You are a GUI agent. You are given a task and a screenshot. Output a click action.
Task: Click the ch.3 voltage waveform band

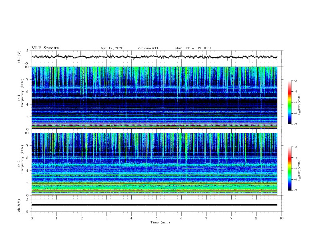pos(154,205)
